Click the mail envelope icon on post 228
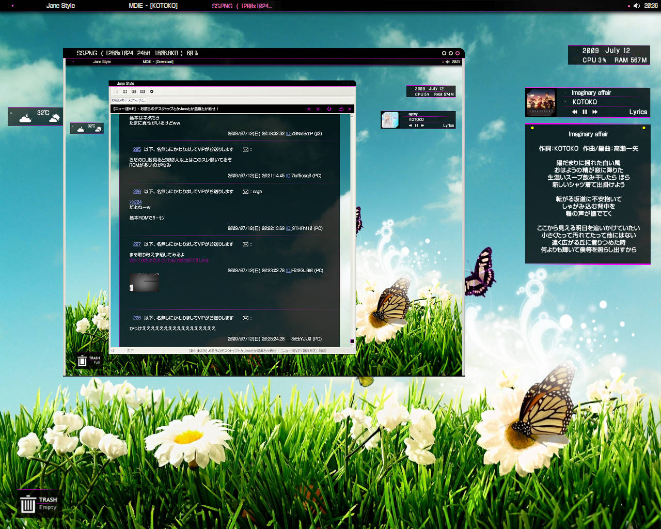The image size is (661, 529). point(246,318)
